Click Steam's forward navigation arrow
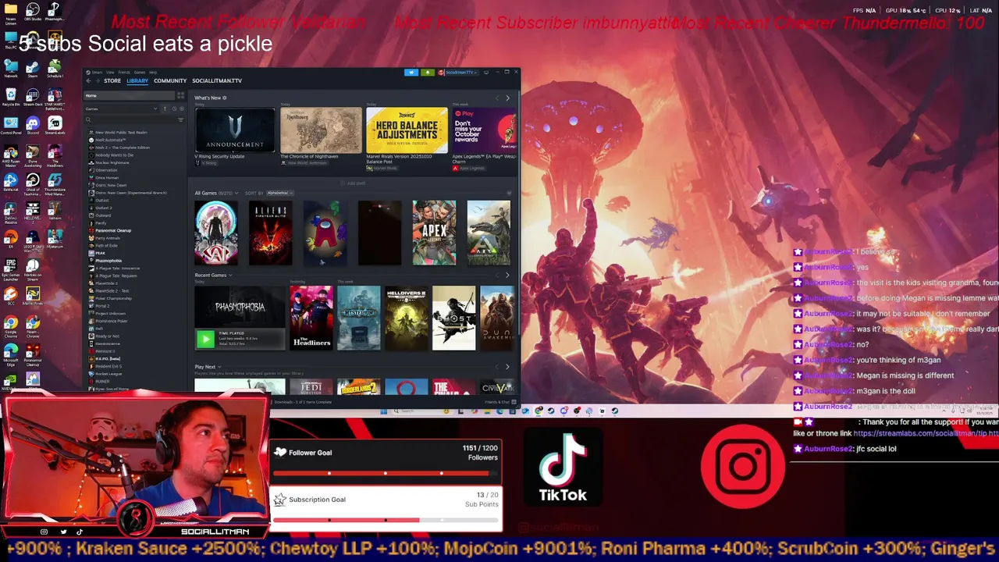Screen dimensions: 999x562 tap(98, 80)
